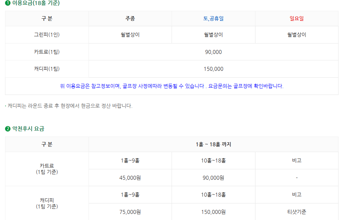Click the '그린피(1인)' row label
The image size is (340, 220).
pos(47,35)
